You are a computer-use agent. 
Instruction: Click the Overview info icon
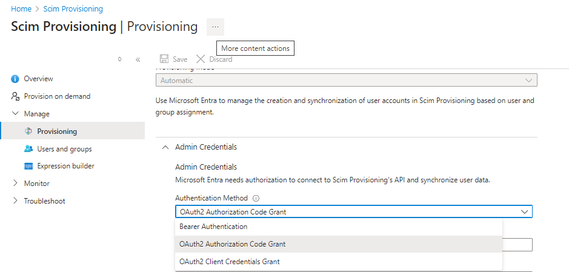click(x=15, y=79)
